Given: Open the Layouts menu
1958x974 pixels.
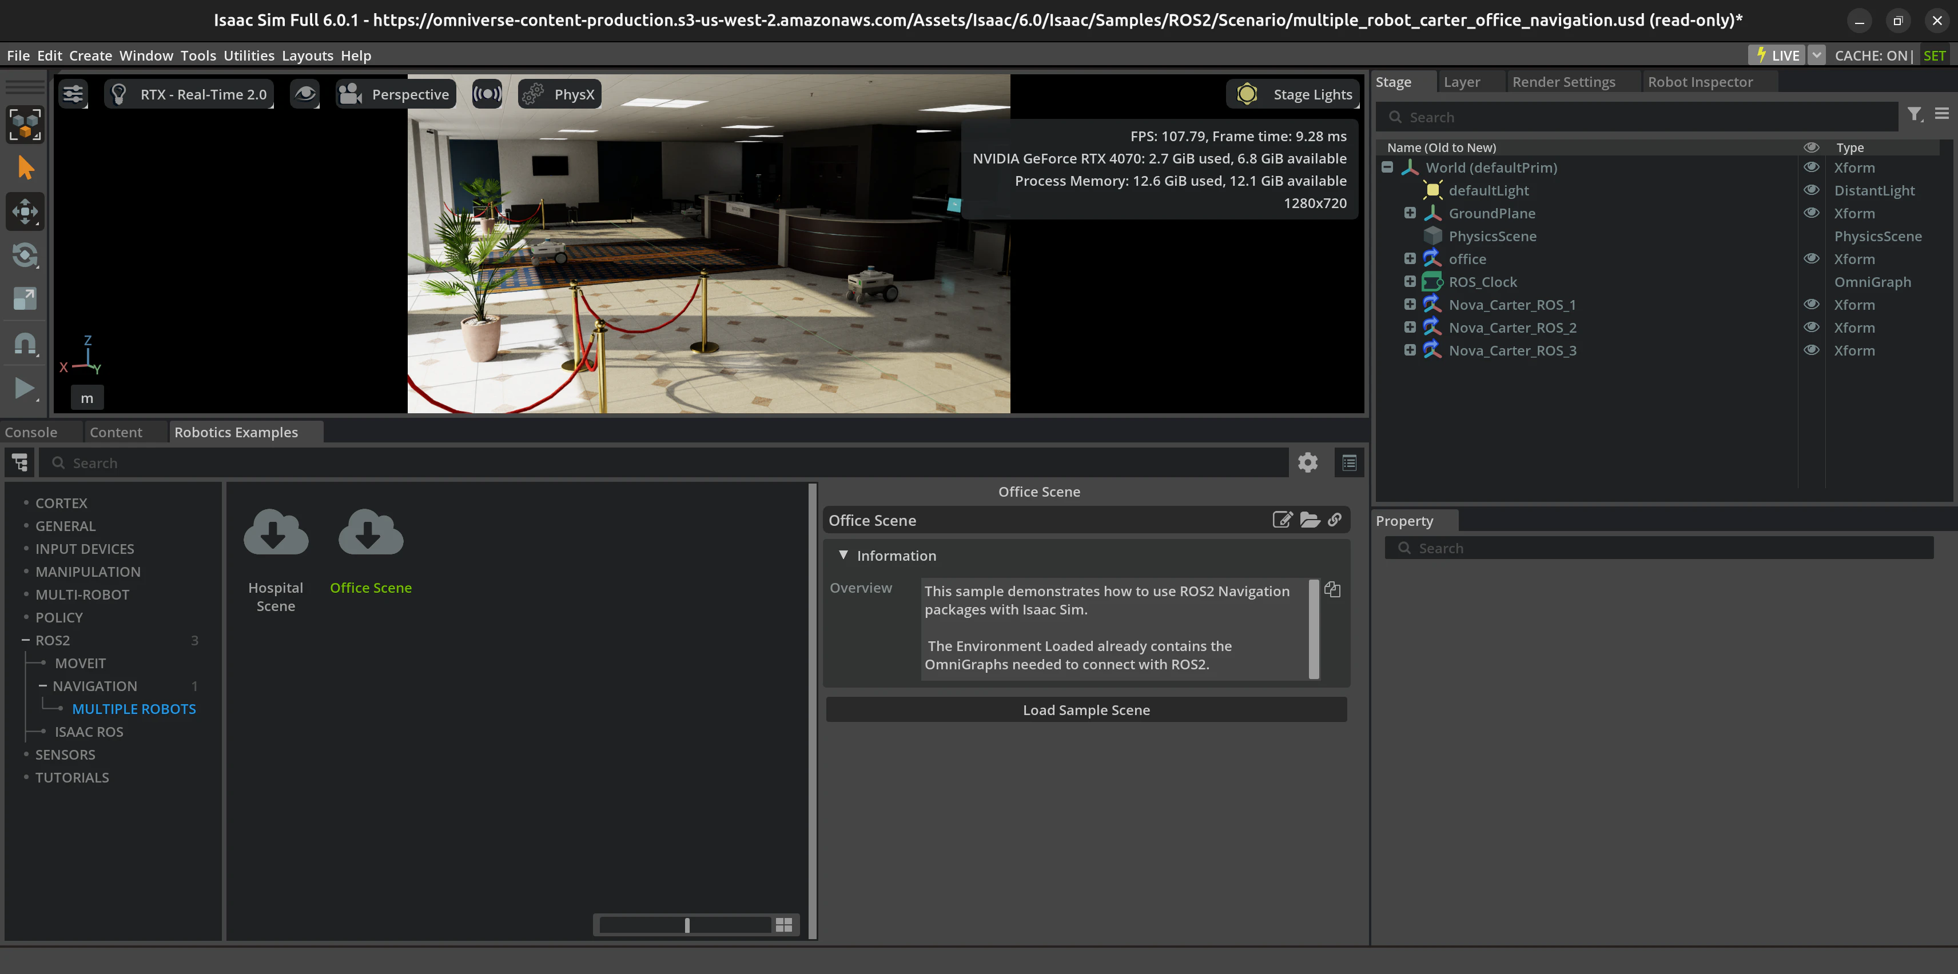Looking at the screenshot, I should point(307,55).
